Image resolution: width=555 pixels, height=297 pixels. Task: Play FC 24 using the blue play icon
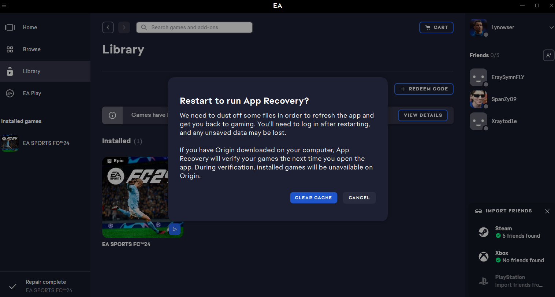tap(175, 229)
